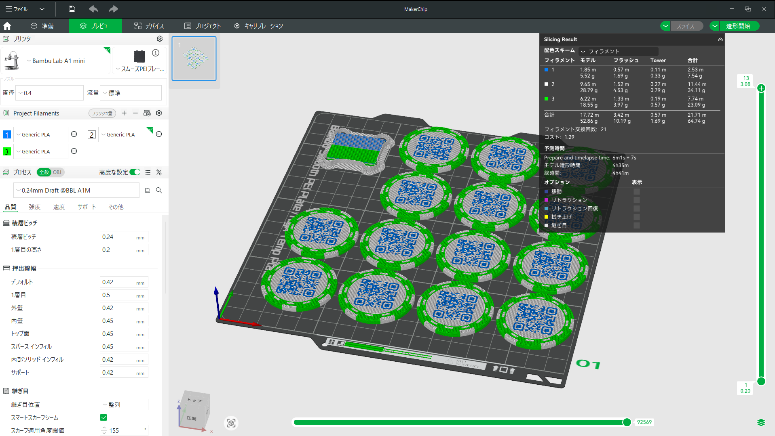Collapse the Slicing Result panel
Image resolution: width=775 pixels, height=436 pixels.
tap(720, 39)
